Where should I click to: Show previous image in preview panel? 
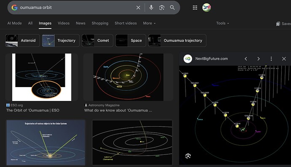pos(246,59)
